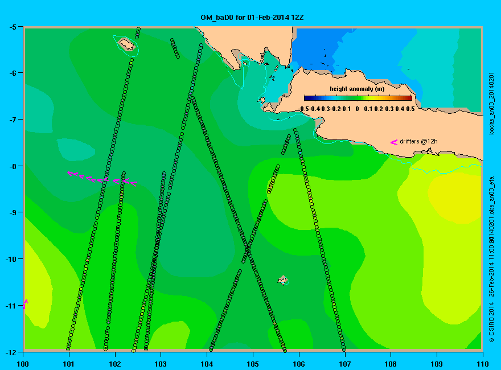The height and width of the screenshot is (370, 501).
Task: Click latitude axis label "-7"
Action: pyautogui.click(x=12, y=120)
